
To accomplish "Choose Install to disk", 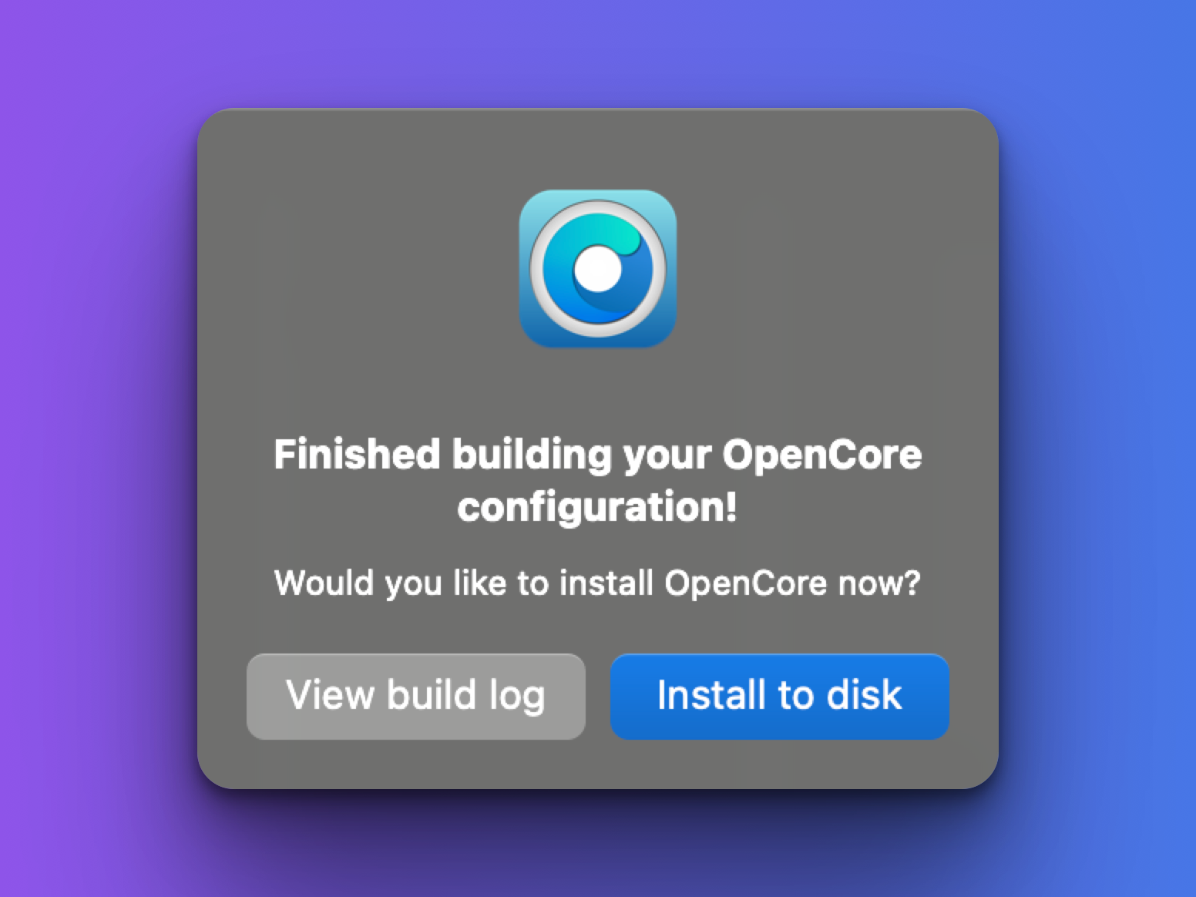I will point(779,697).
